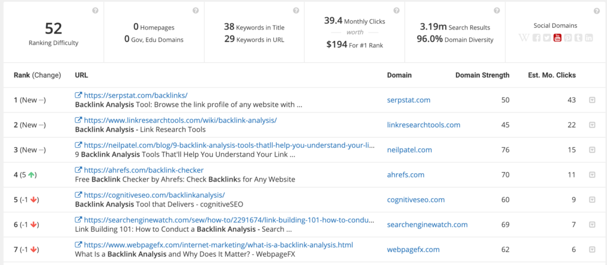Click the Wikipedia social domain icon

click(x=524, y=38)
